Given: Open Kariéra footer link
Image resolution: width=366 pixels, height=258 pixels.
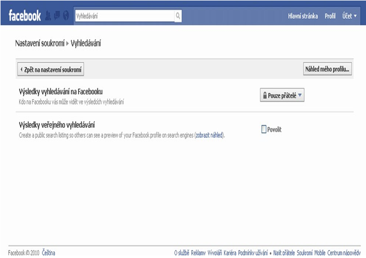Looking at the screenshot, I should (230, 253).
